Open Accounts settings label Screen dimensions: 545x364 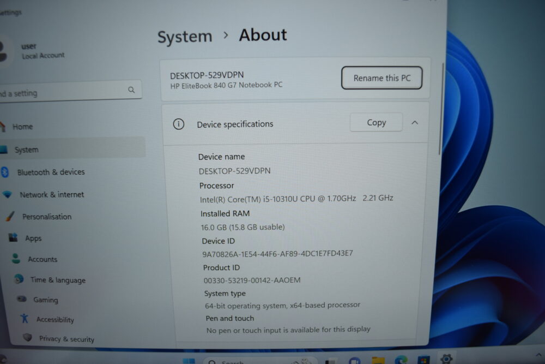(x=43, y=259)
